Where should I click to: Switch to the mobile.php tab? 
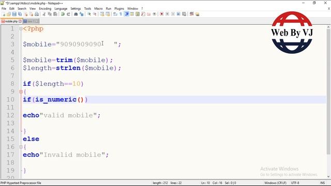[x=11, y=21]
